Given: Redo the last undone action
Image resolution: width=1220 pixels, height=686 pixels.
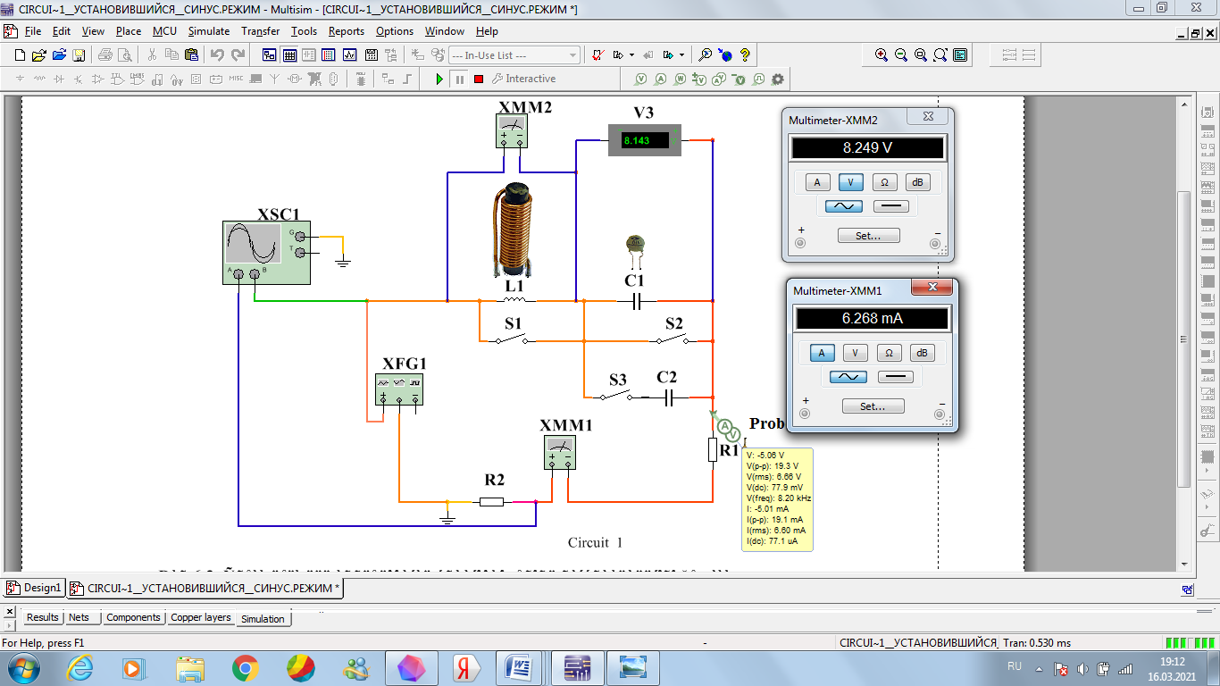Looking at the screenshot, I should point(238,55).
